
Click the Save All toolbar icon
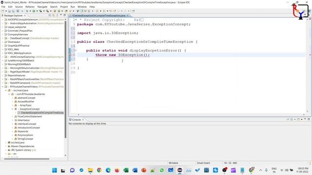point(13,11)
